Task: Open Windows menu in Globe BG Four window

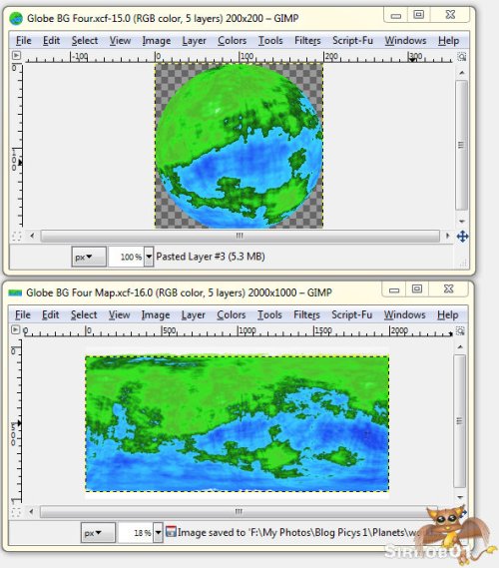Action: [405, 41]
